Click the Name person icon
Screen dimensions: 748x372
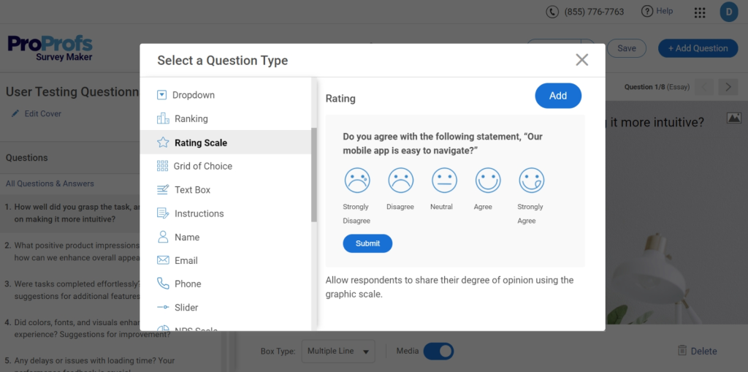[x=163, y=237]
